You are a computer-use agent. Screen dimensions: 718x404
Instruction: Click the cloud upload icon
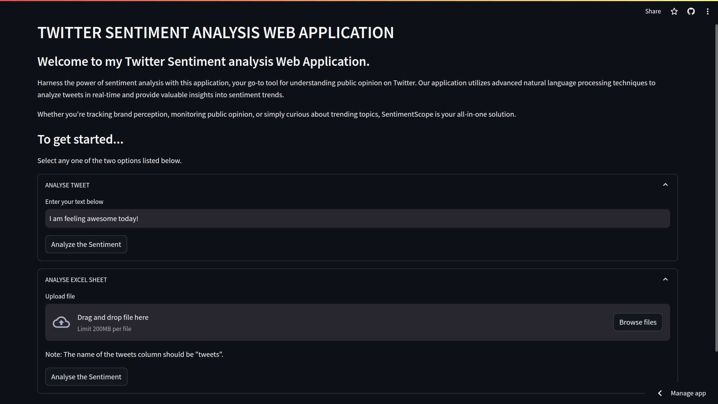pyautogui.click(x=61, y=322)
